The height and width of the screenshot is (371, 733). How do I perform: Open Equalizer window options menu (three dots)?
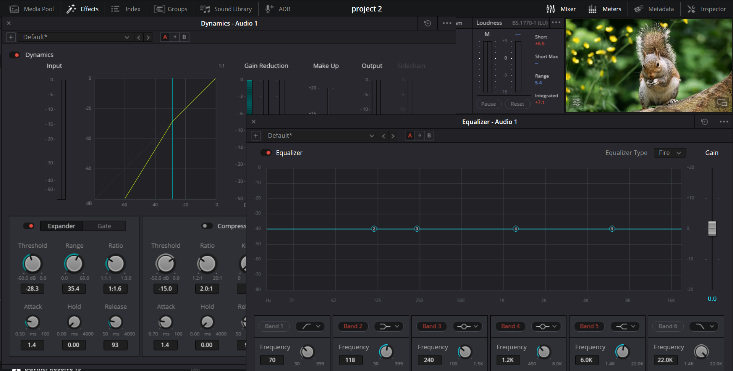724,122
